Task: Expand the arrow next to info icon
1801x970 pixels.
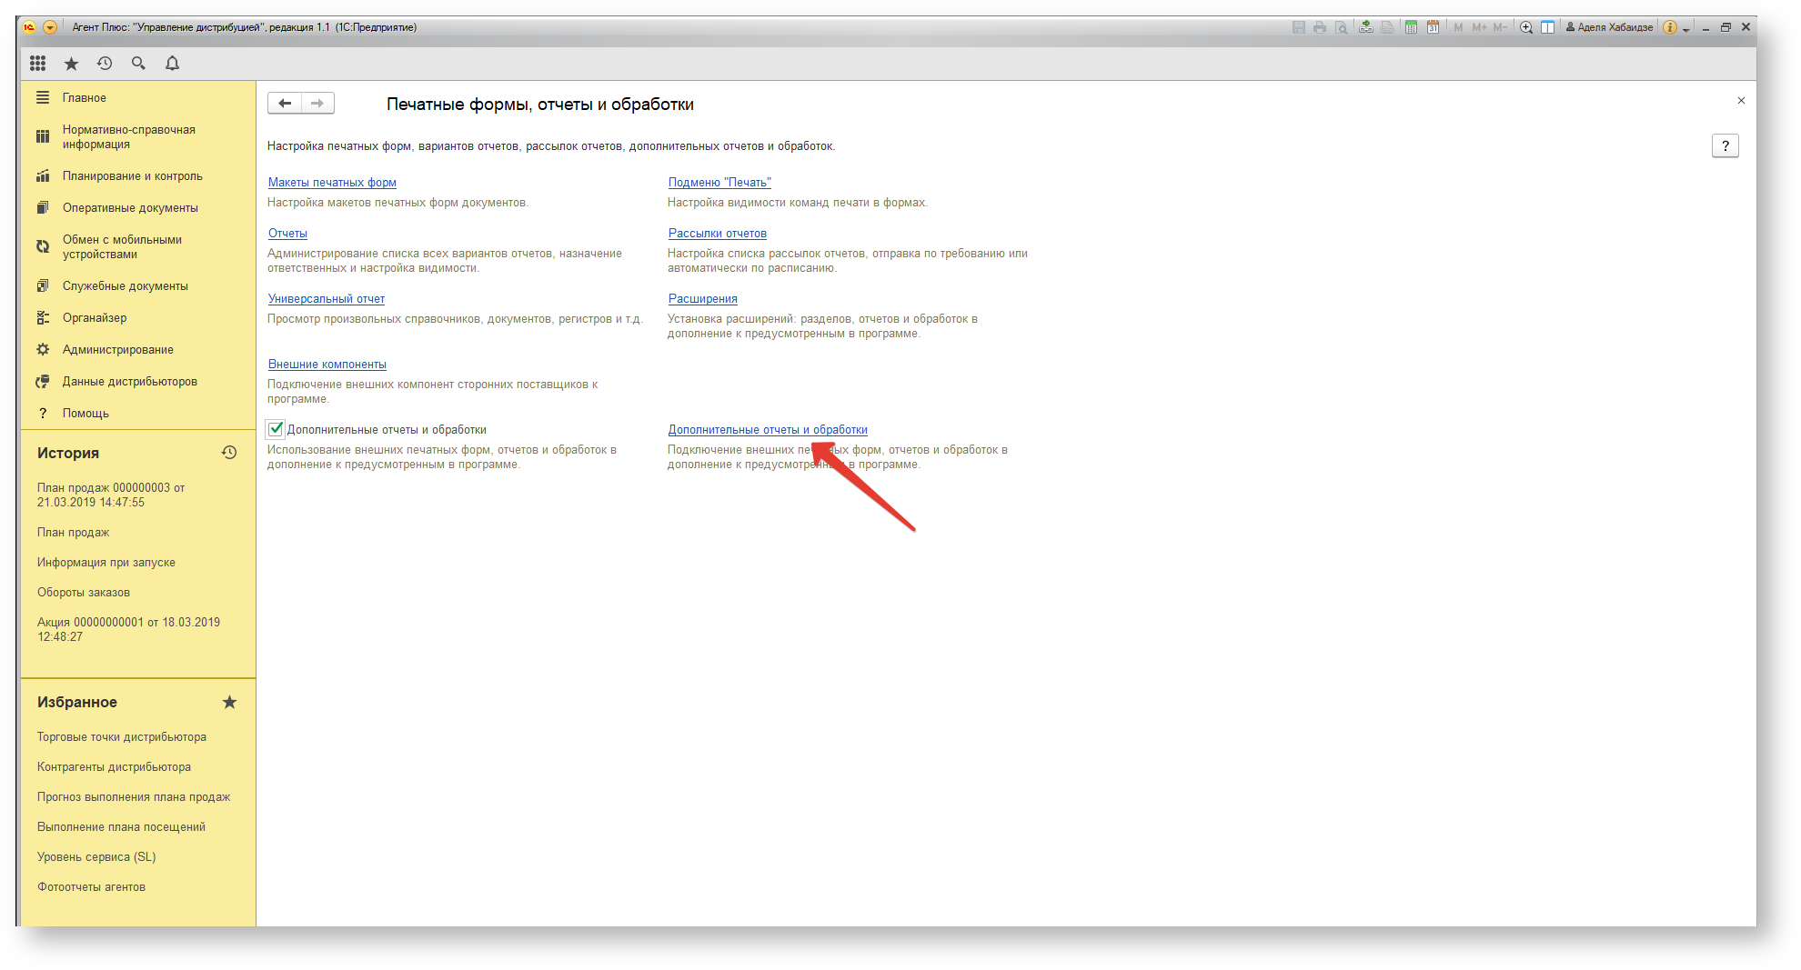Action: (x=1685, y=30)
